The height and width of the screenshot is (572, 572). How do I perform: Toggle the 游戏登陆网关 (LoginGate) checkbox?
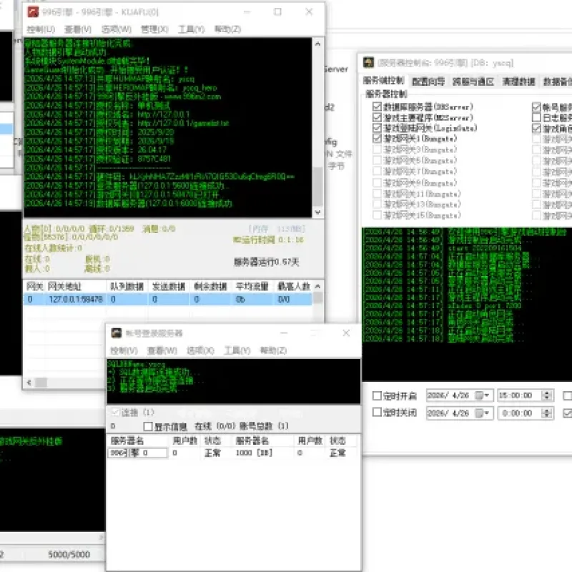tap(377, 128)
